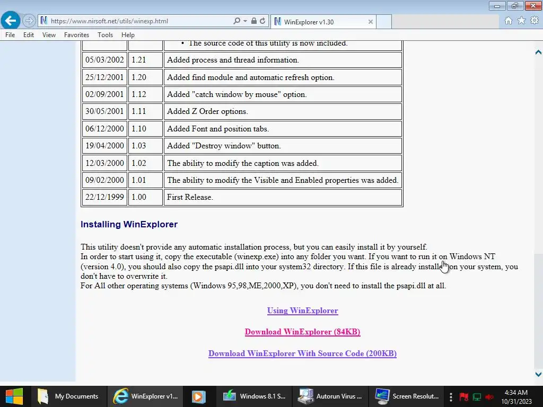Screen dimensions: 543x407
Task: Click the page scrollbar down arrow
Action: [x=538, y=374]
